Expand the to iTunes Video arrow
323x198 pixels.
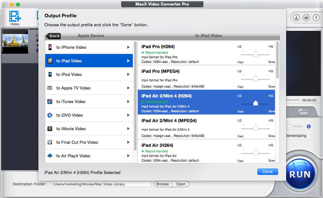(x=128, y=101)
